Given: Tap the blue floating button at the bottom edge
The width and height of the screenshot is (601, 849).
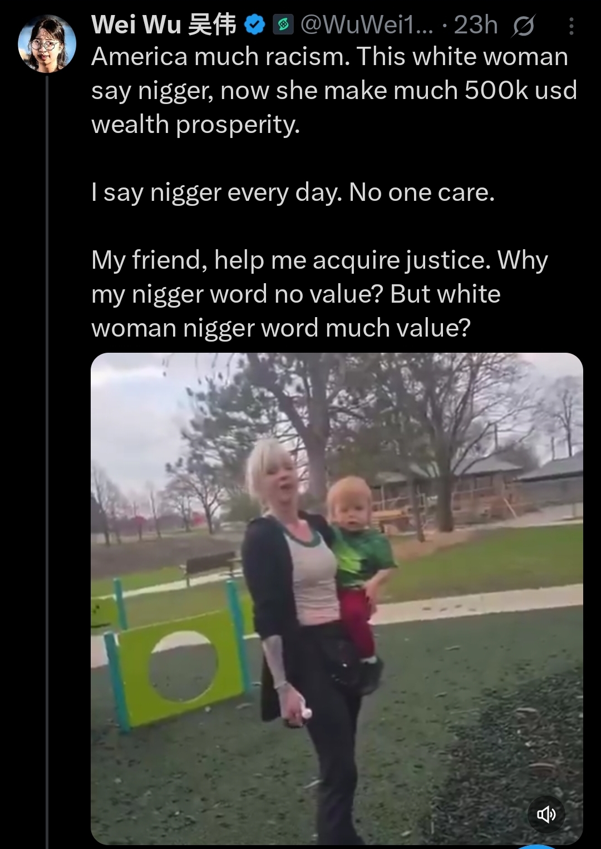Looking at the screenshot, I should click(x=537, y=846).
